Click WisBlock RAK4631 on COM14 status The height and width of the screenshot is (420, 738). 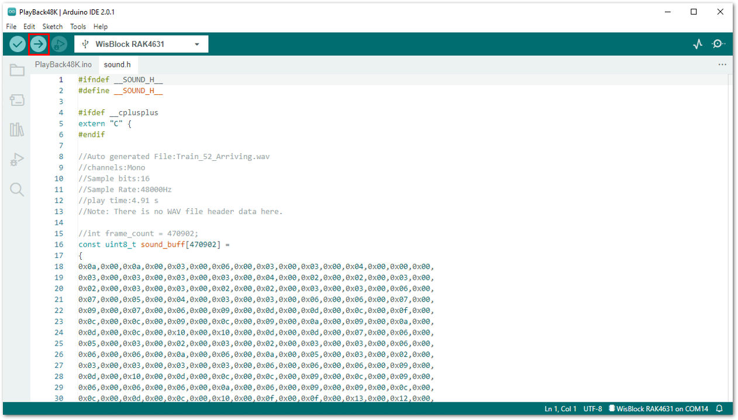(x=658, y=409)
